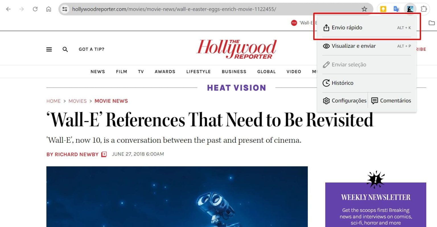
Task: Click the Google Translate extension icon
Action: (x=396, y=9)
